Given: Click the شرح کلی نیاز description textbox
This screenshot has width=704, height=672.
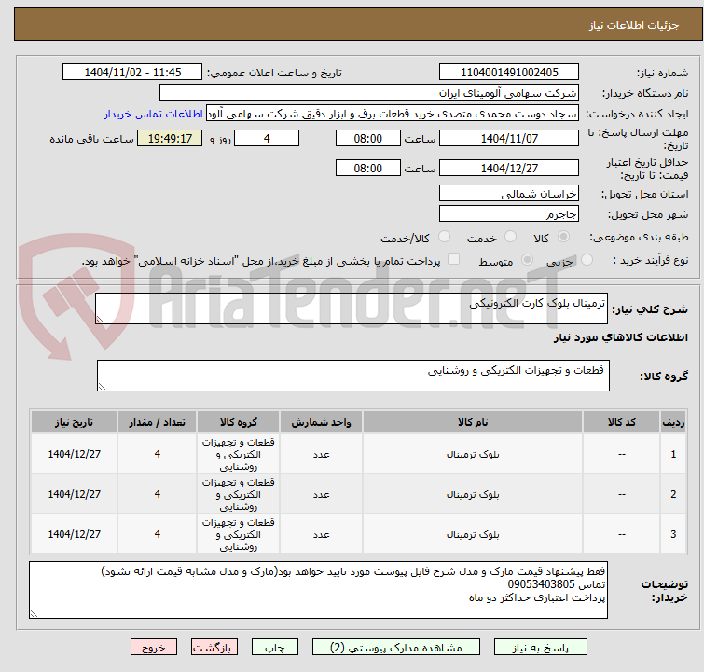Looking at the screenshot, I should click(x=352, y=309).
